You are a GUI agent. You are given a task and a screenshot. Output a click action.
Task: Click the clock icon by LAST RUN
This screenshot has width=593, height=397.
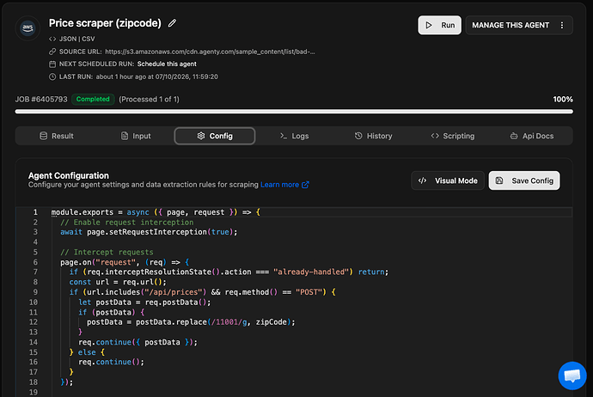pyautogui.click(x=52, y=76)
